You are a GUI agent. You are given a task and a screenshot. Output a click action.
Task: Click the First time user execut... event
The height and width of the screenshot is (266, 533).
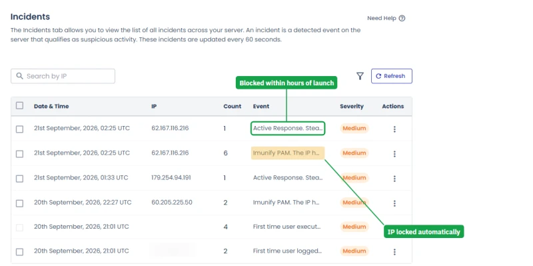tap(287, 227)
